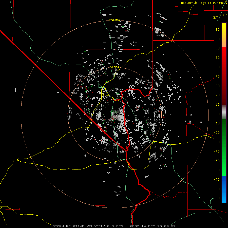This screenshot has width=228, height=228.
Task: Click the 00:29 timestamp in caption
Action: click(170, 226)
